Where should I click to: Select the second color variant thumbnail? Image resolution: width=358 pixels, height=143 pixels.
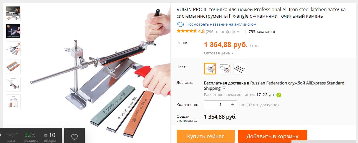point(225,69)
